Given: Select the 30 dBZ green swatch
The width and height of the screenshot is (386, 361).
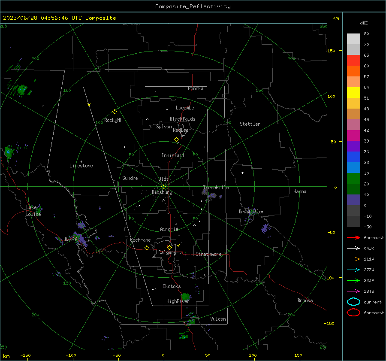Looking at the screenshot, I should (353, 178).
